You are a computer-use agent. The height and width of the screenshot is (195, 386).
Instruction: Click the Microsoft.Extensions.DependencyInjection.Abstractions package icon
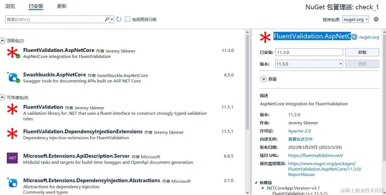pos(12,182)
